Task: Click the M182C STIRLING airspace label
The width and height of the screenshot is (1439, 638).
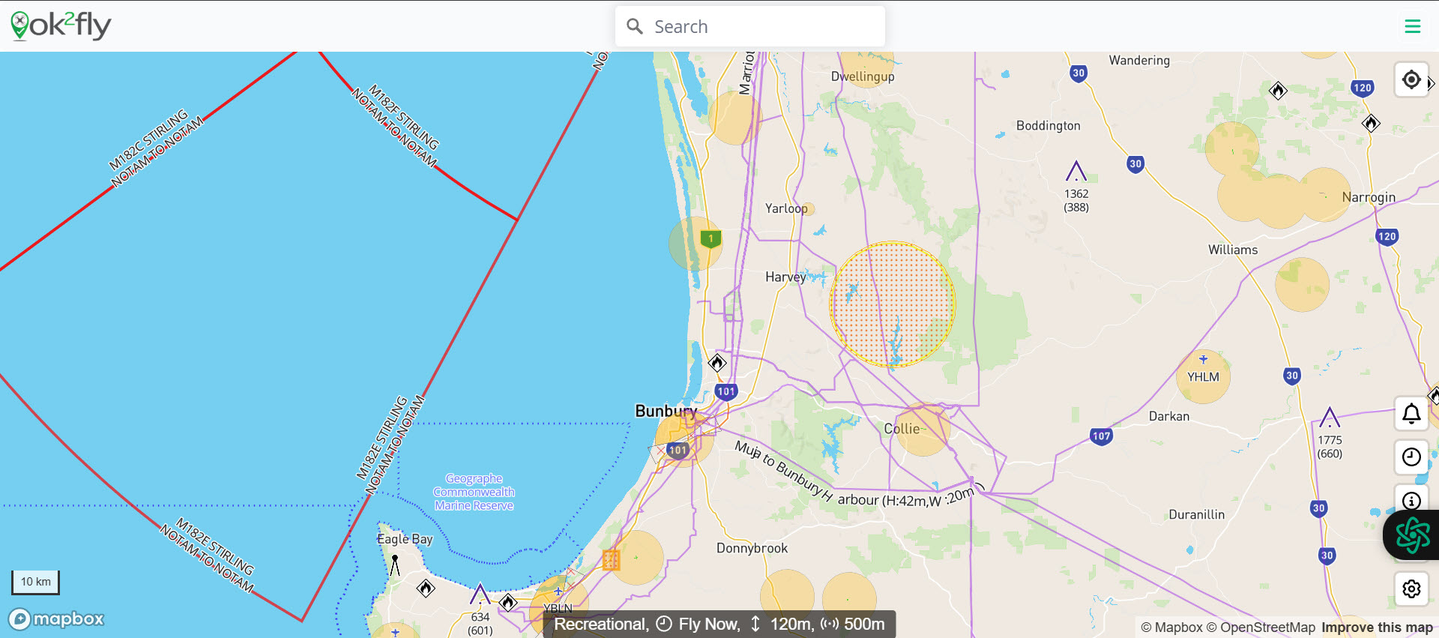Action: [x=157, y=148]
